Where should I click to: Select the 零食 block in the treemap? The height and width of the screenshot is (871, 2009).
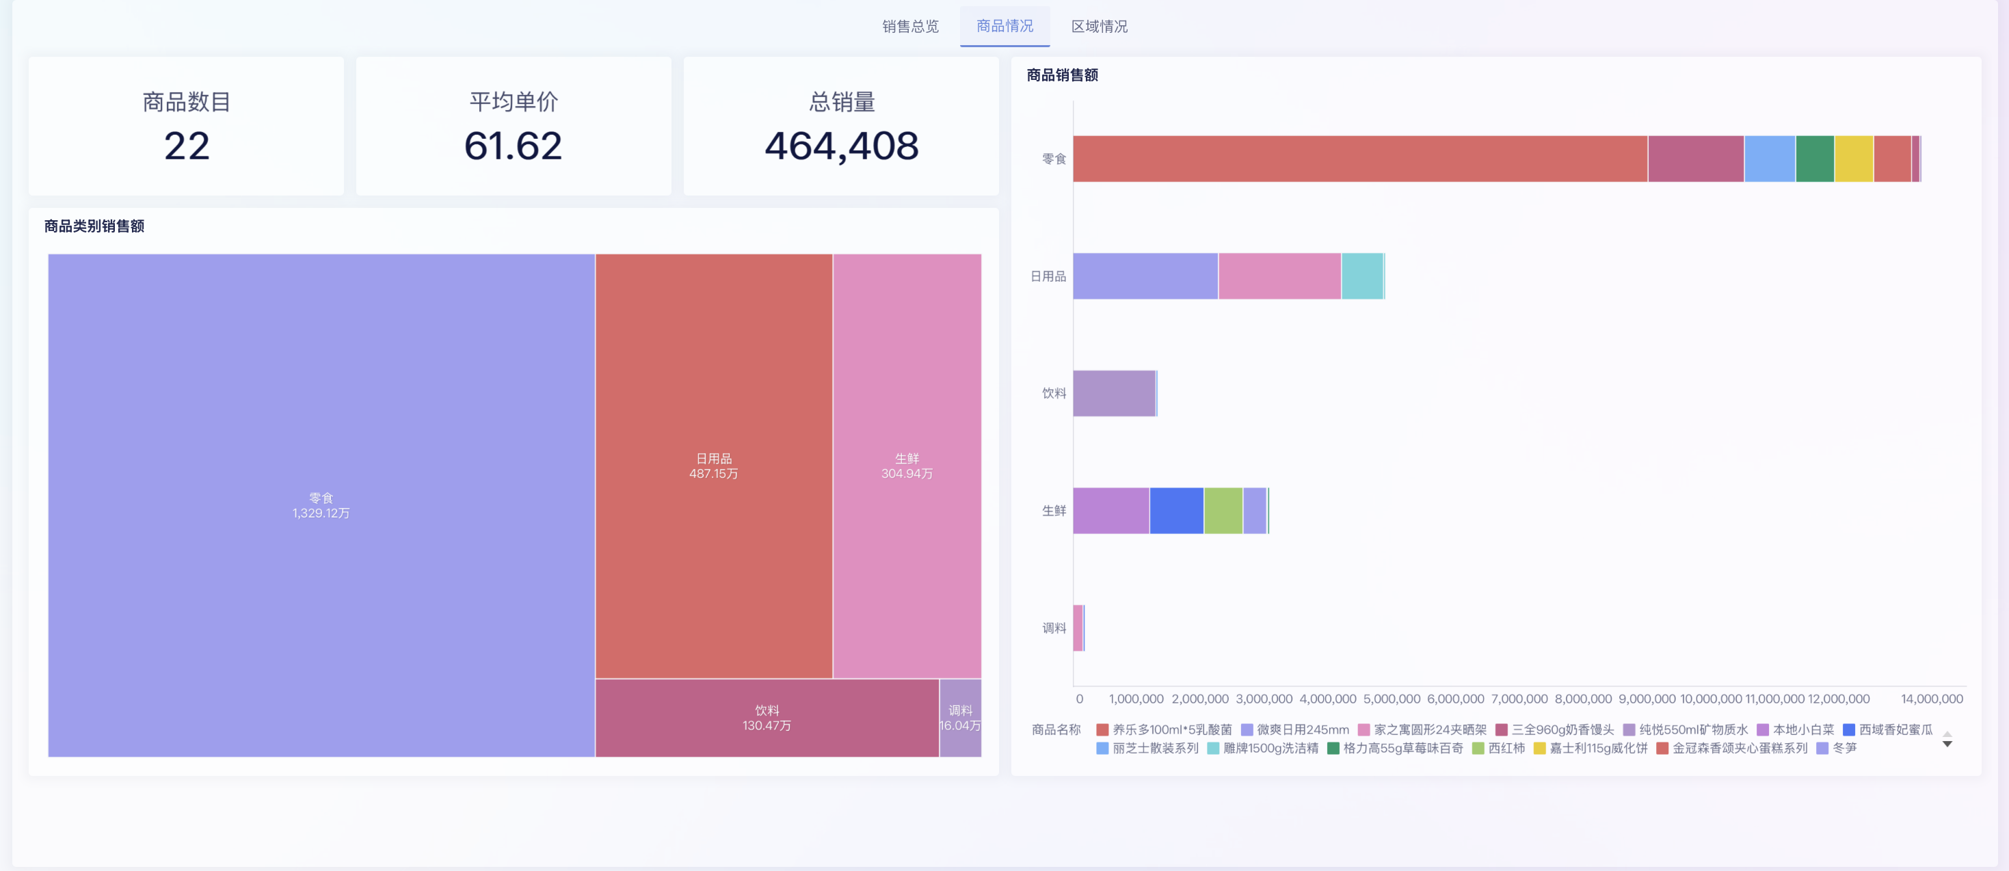pyautogui.click(x=320, y=503)
